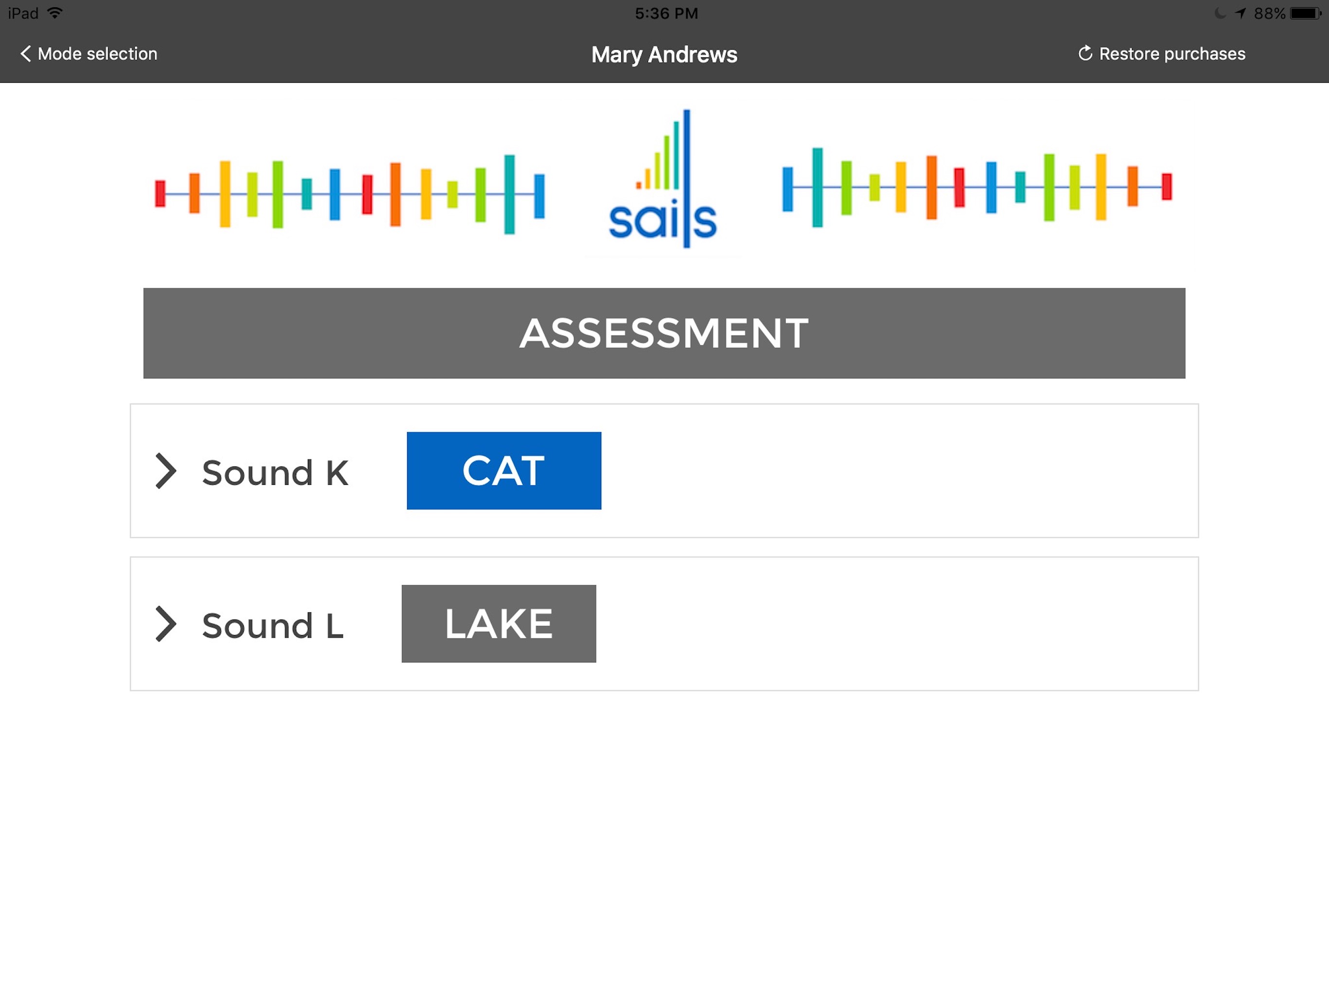This screenshot has height=996, width=1329.
Task: Click the Restore purchases refresh icon
Action: pyautogui.click(x=1085, y=53)
